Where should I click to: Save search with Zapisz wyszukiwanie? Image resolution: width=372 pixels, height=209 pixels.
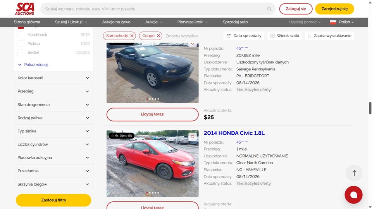329,36
